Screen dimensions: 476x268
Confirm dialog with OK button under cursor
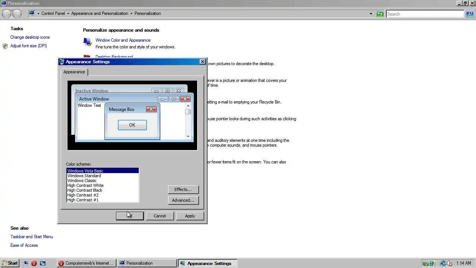pos(130,216)
